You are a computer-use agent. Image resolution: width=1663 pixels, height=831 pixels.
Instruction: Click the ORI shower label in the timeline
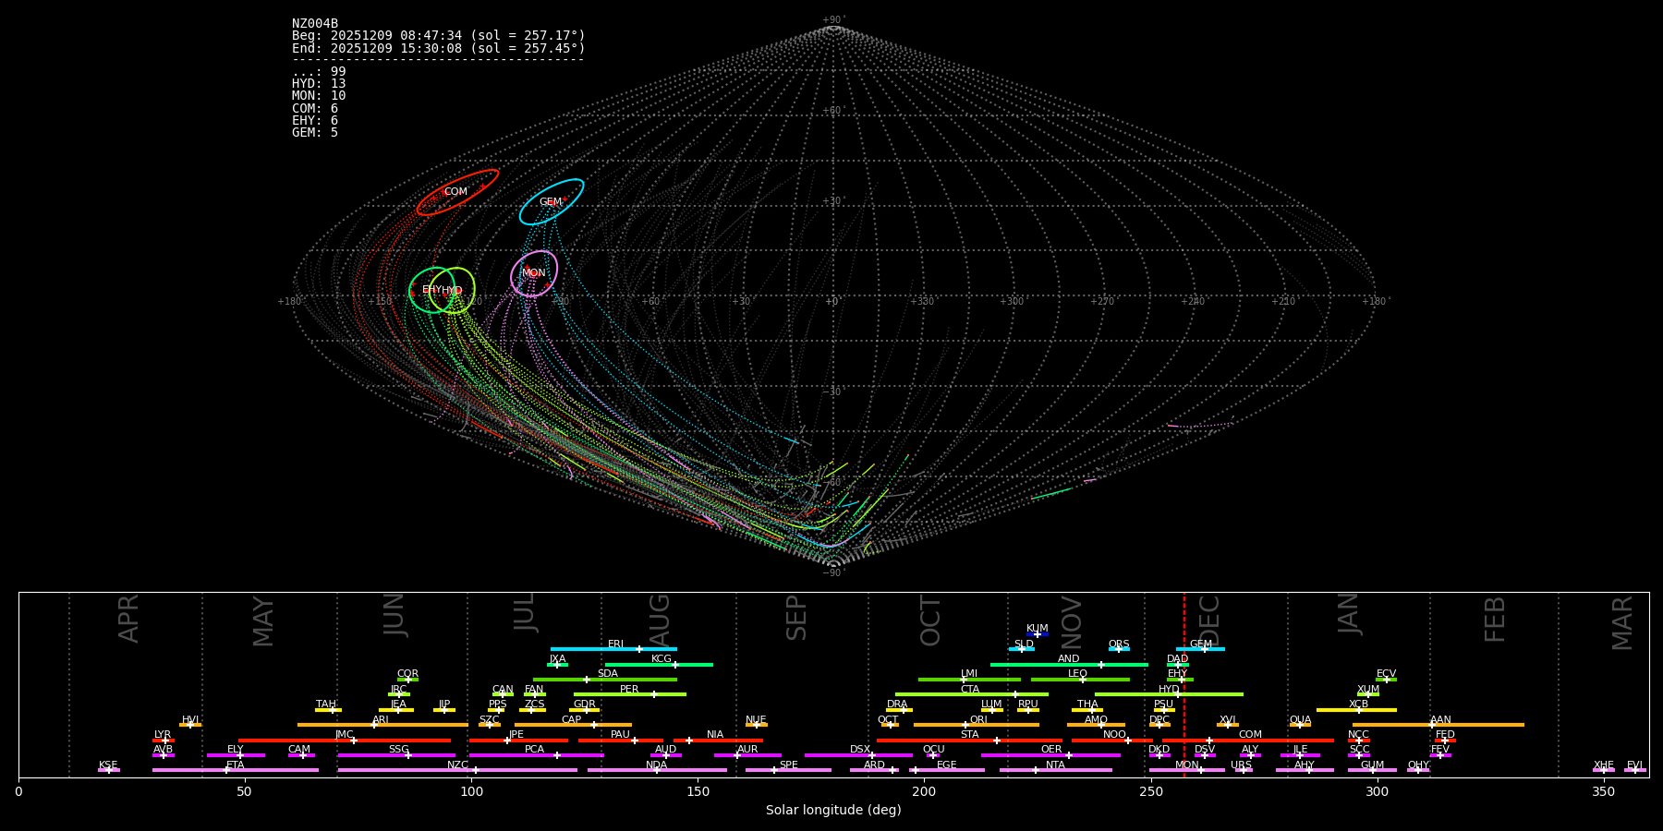point(978,720)
